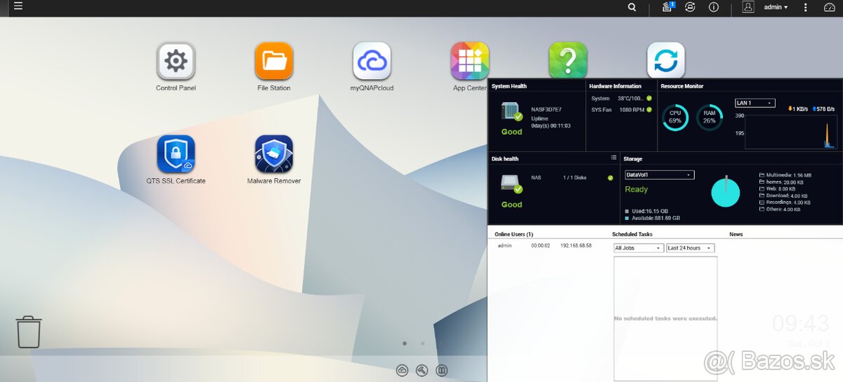Open the DataVol1 volume dropdown
This screenshot has width=843, height=382.
[660, 175]
